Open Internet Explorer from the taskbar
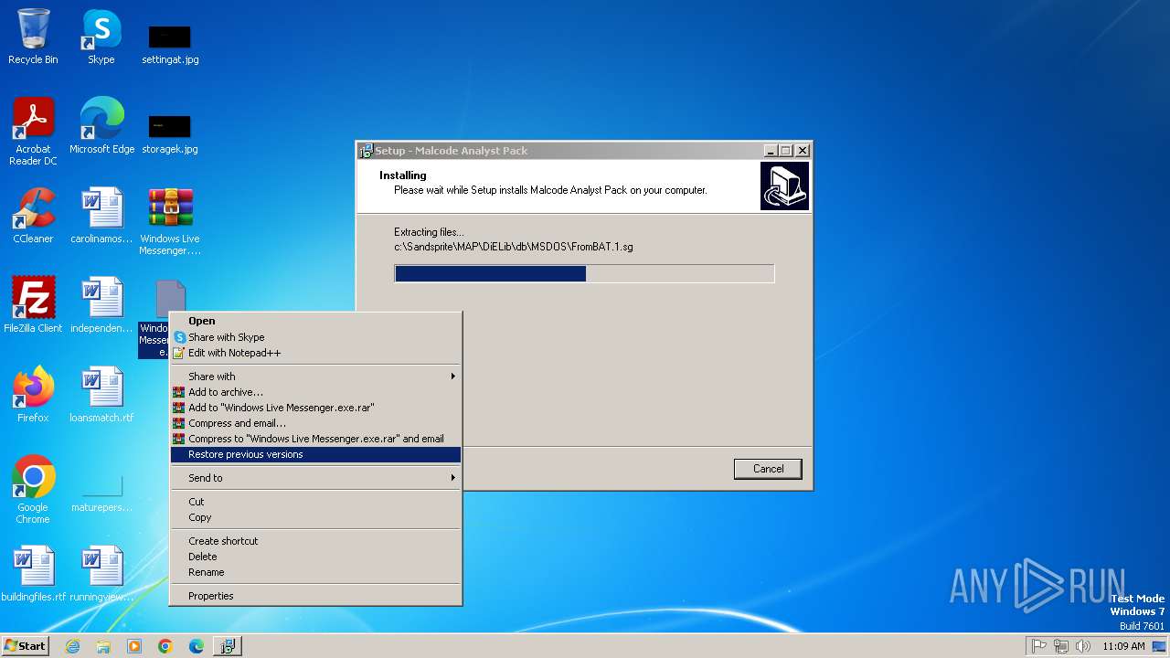Screen dimensions: 1170x658 pyautogui.click(x=72, y=646)
